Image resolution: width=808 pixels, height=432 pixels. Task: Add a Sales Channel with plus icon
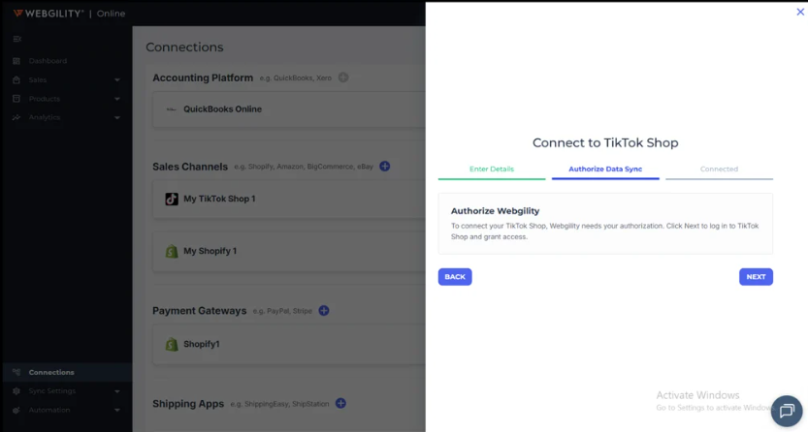click(384, 166)
